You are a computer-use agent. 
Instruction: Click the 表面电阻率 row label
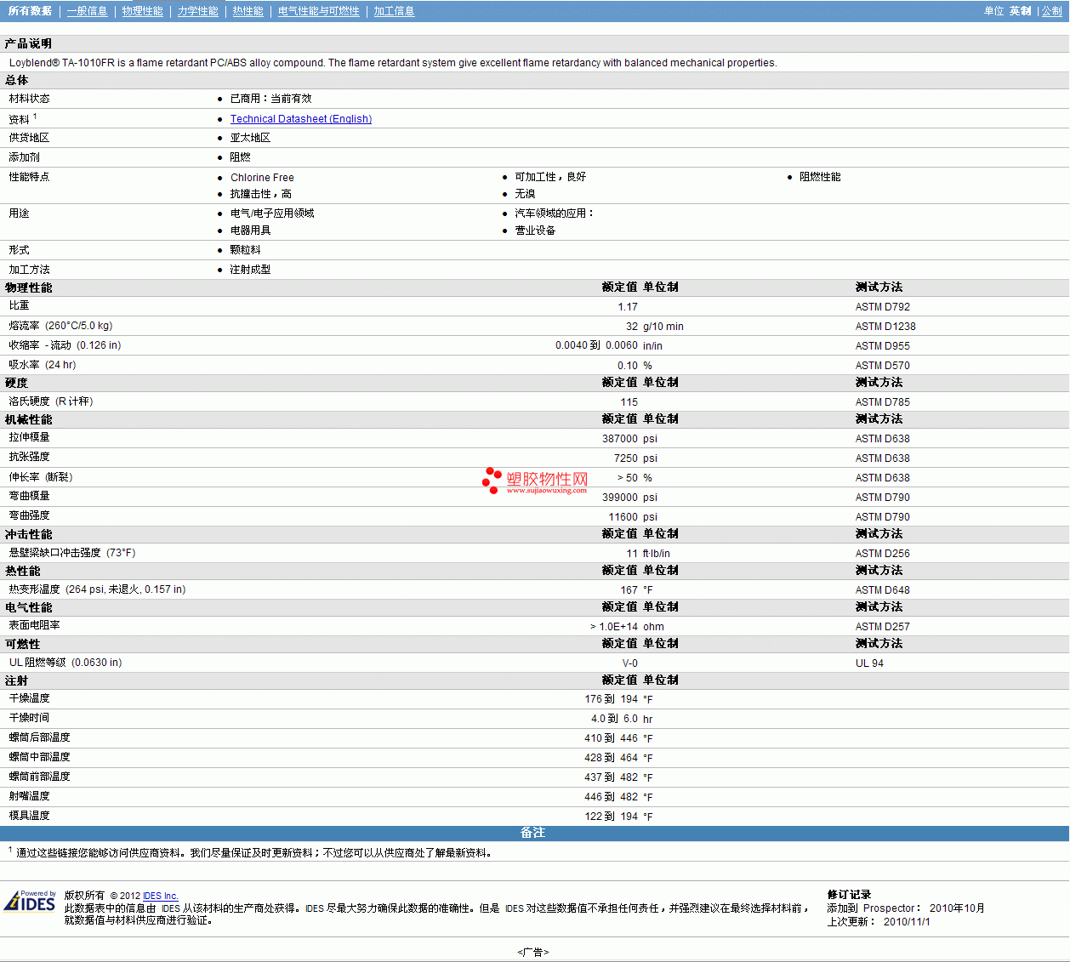pos(34,625)
